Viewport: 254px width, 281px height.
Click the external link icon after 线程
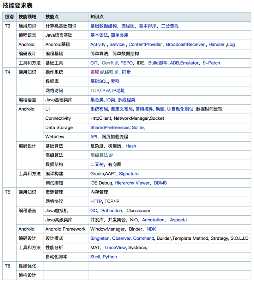[116, 72]
